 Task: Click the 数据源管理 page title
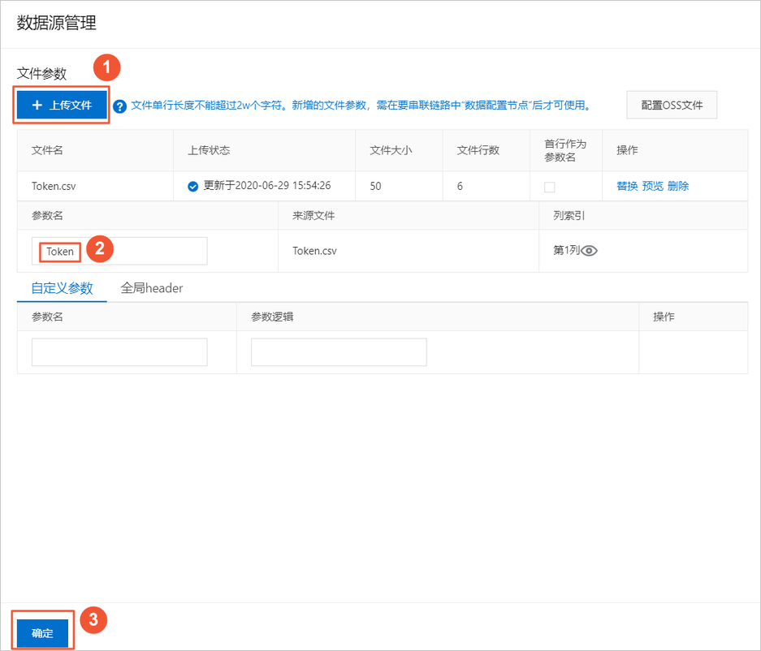[57, 23]
